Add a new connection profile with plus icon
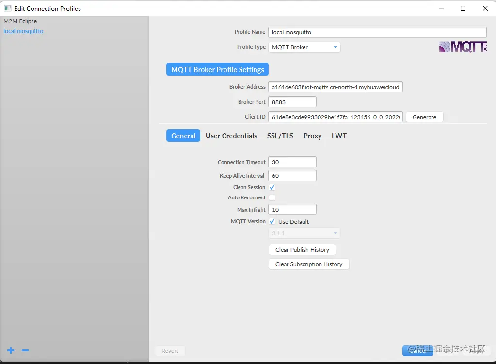The height and width of the screenshot is (364, 496). coord(11,350)
